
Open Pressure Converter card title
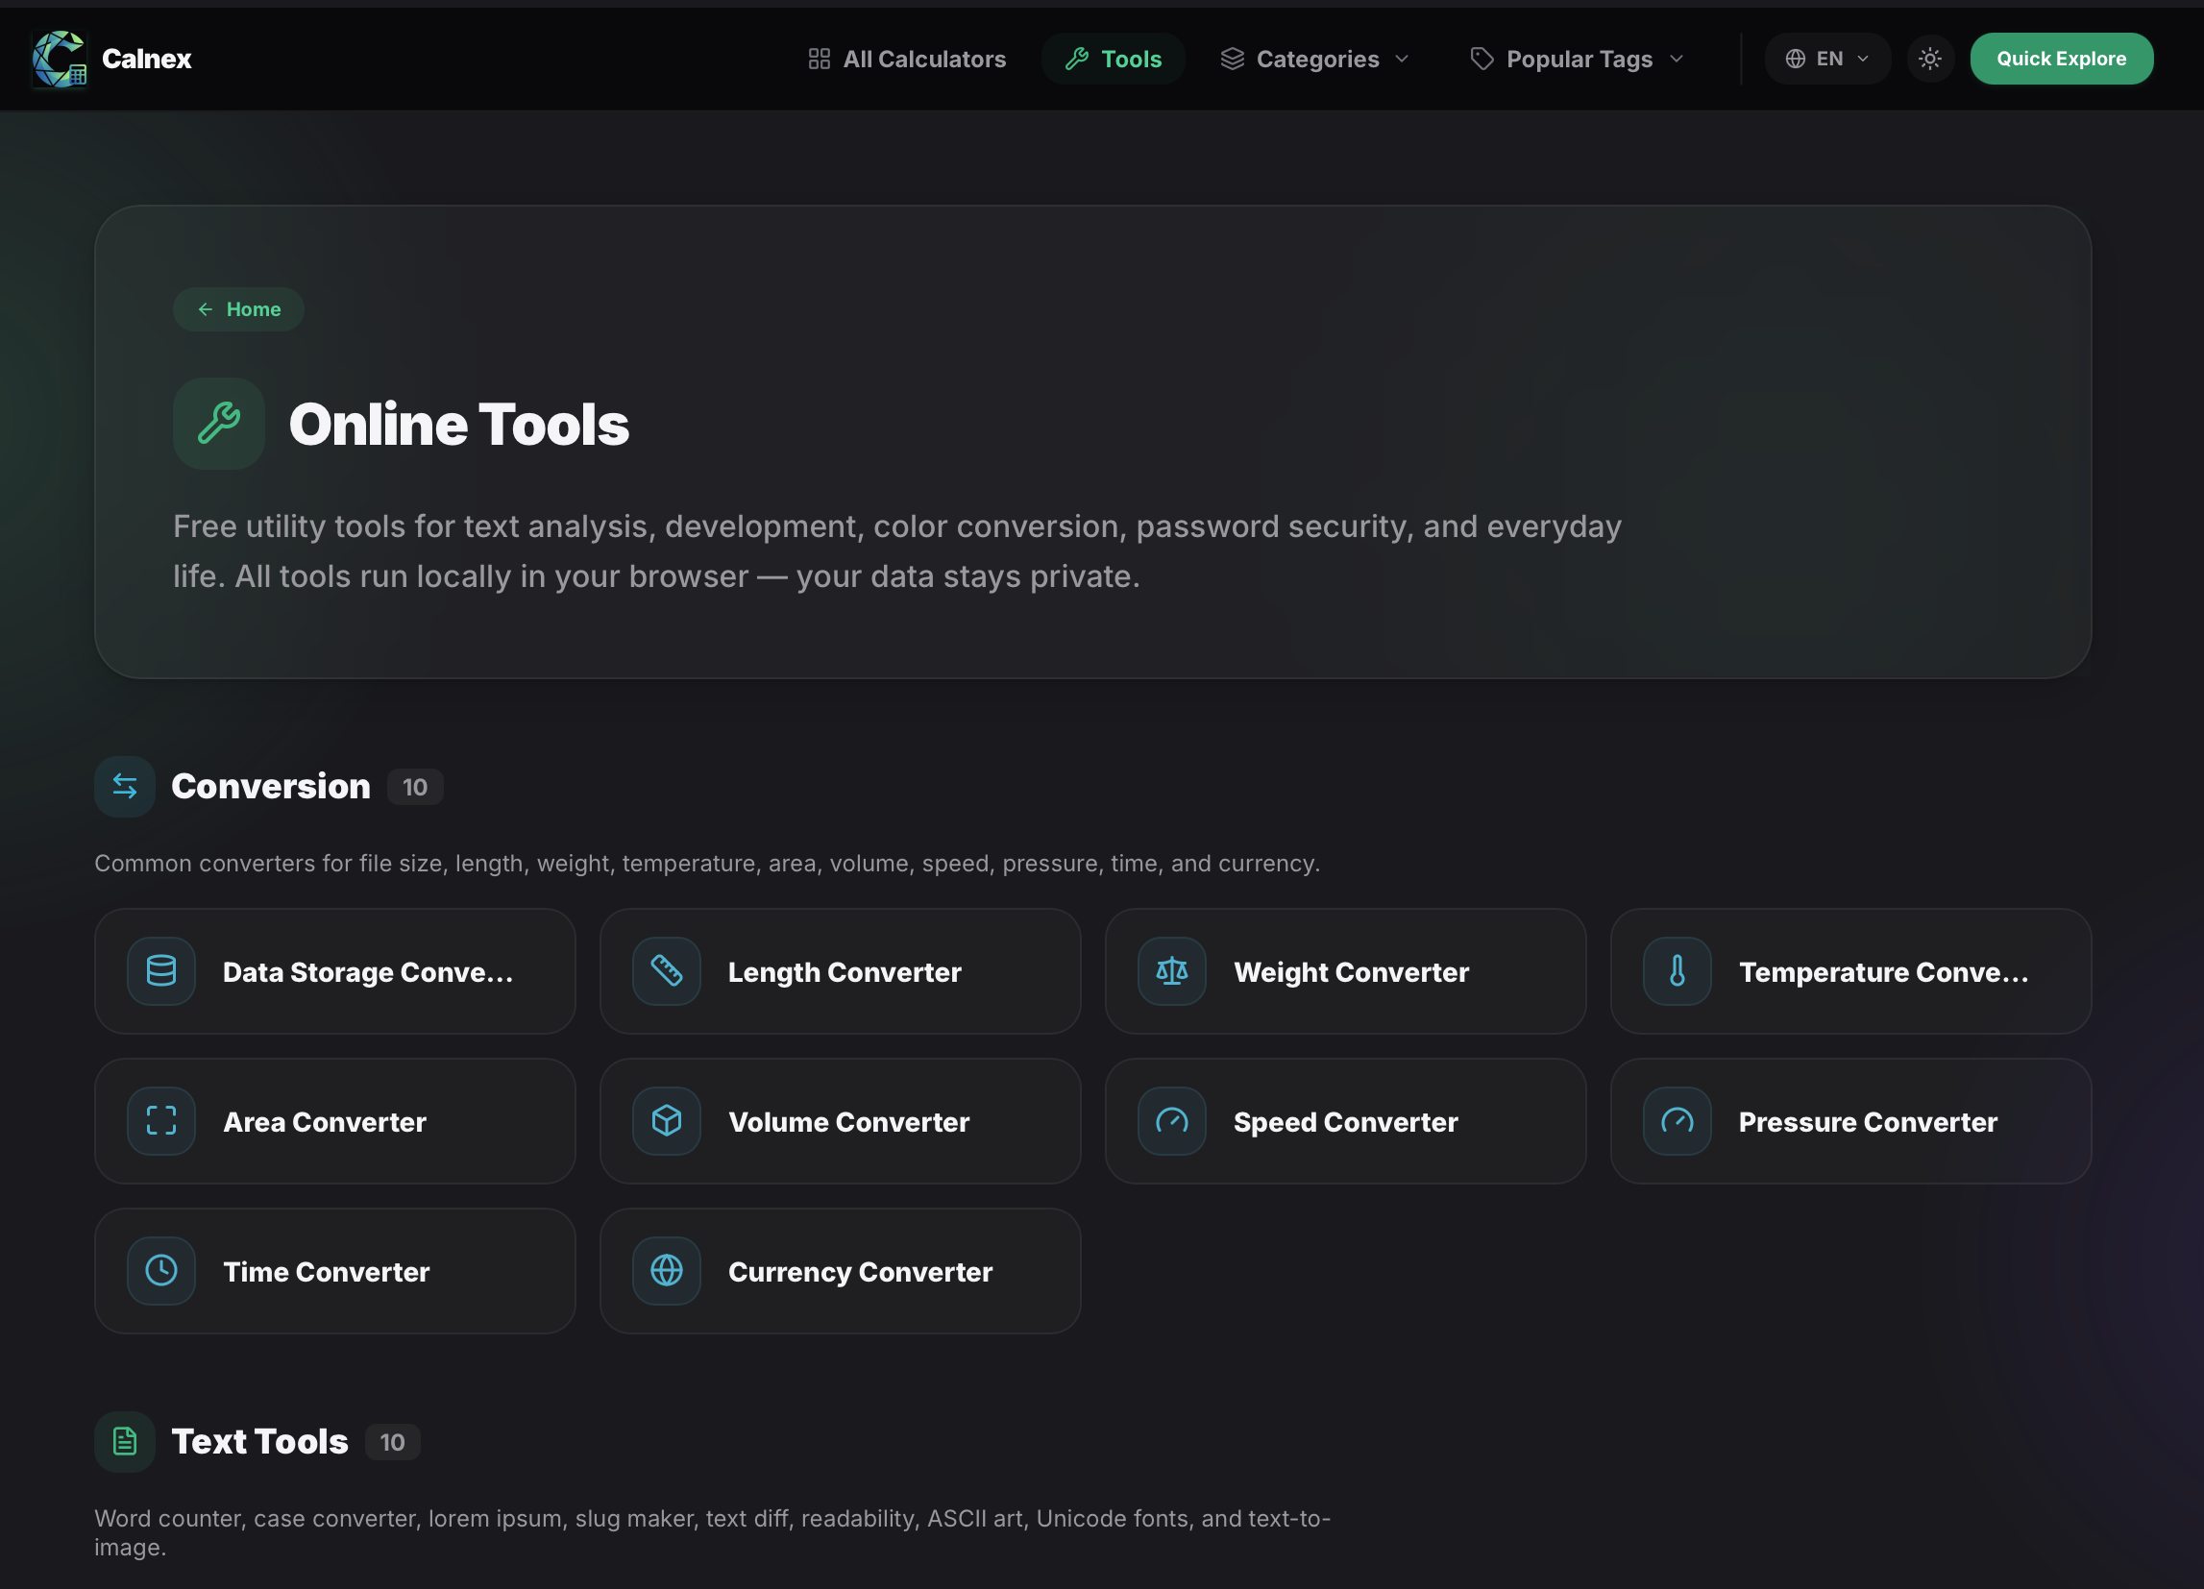1868,1121
